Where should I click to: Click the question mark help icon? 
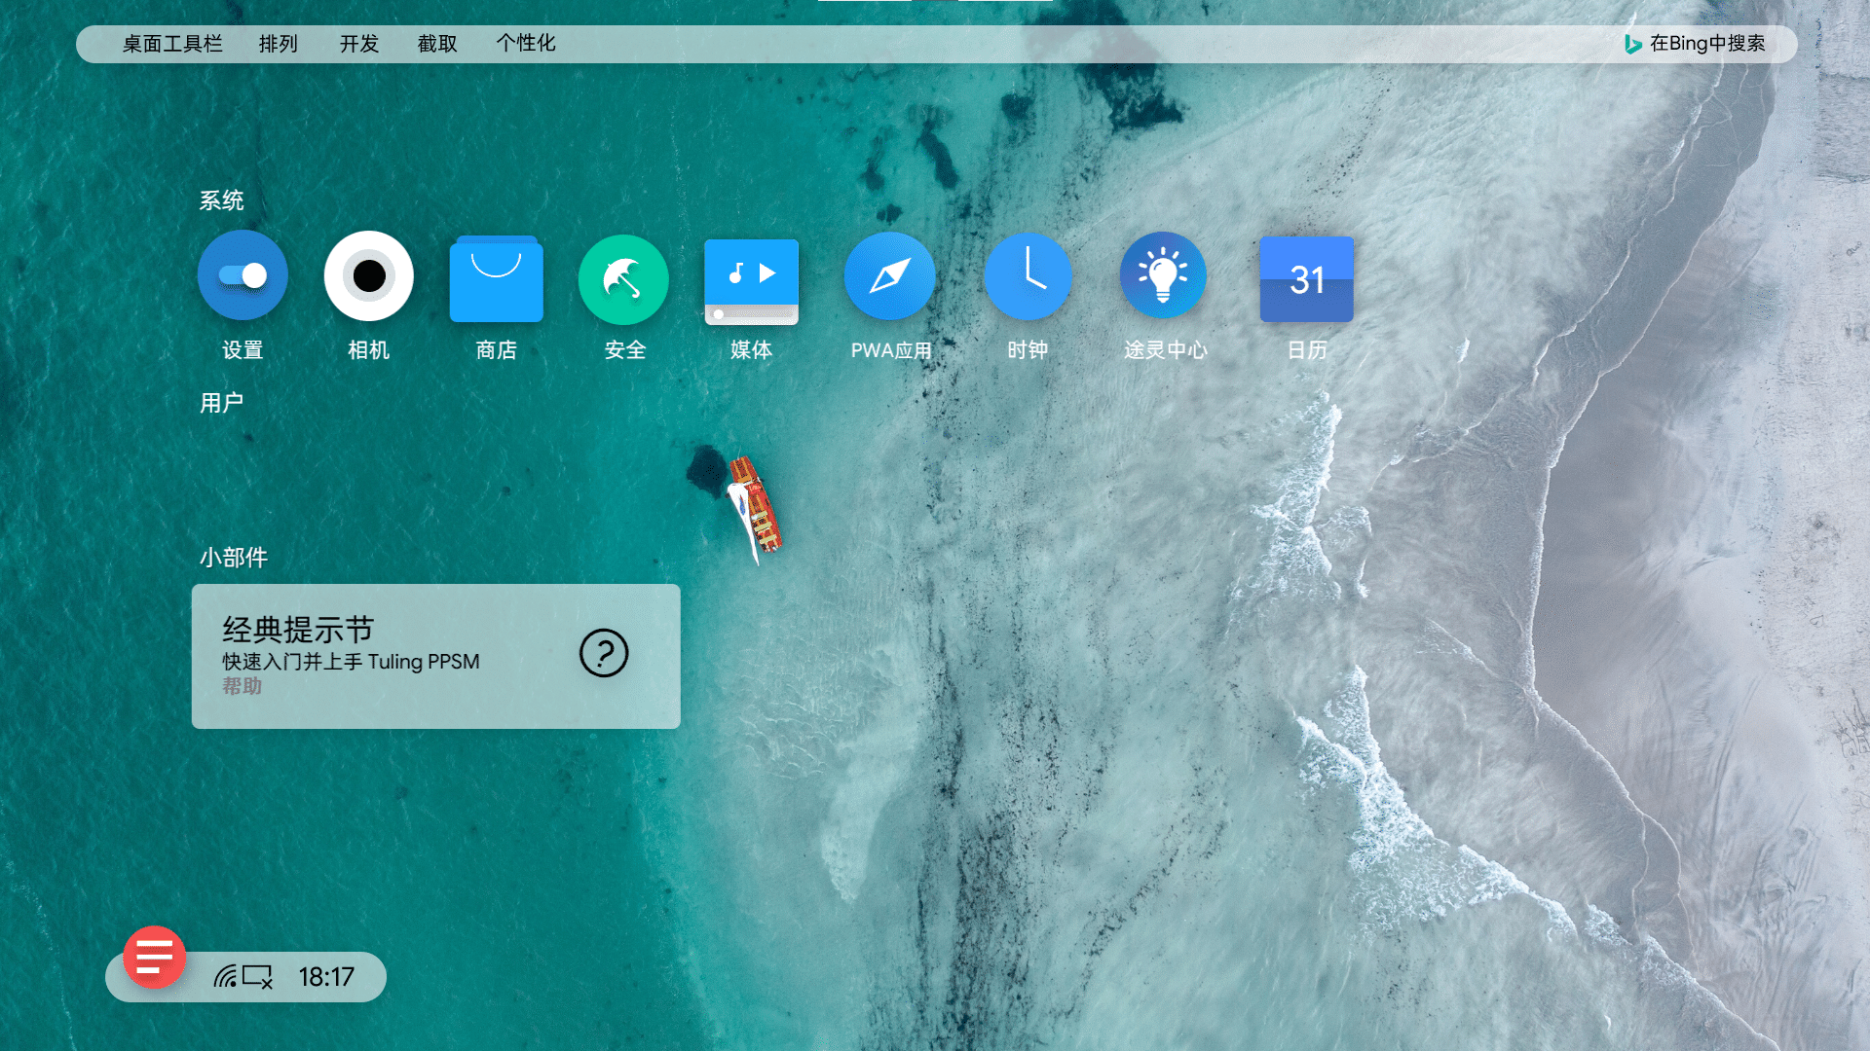click(x=604, y=653)
